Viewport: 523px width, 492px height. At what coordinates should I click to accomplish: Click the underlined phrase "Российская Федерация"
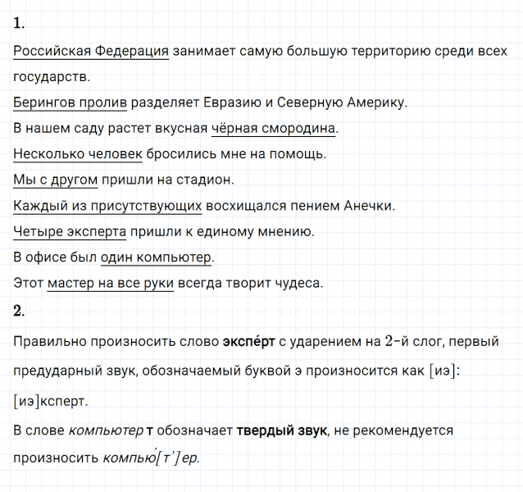pos(91,51)
